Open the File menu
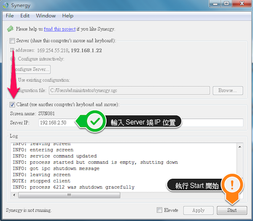 pyautogui.click(x=10, y=16)
